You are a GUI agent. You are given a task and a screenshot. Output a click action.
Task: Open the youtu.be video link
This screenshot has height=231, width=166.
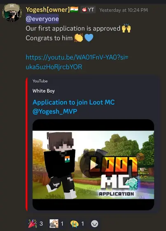pyautogui.click(x=77, y=62)
